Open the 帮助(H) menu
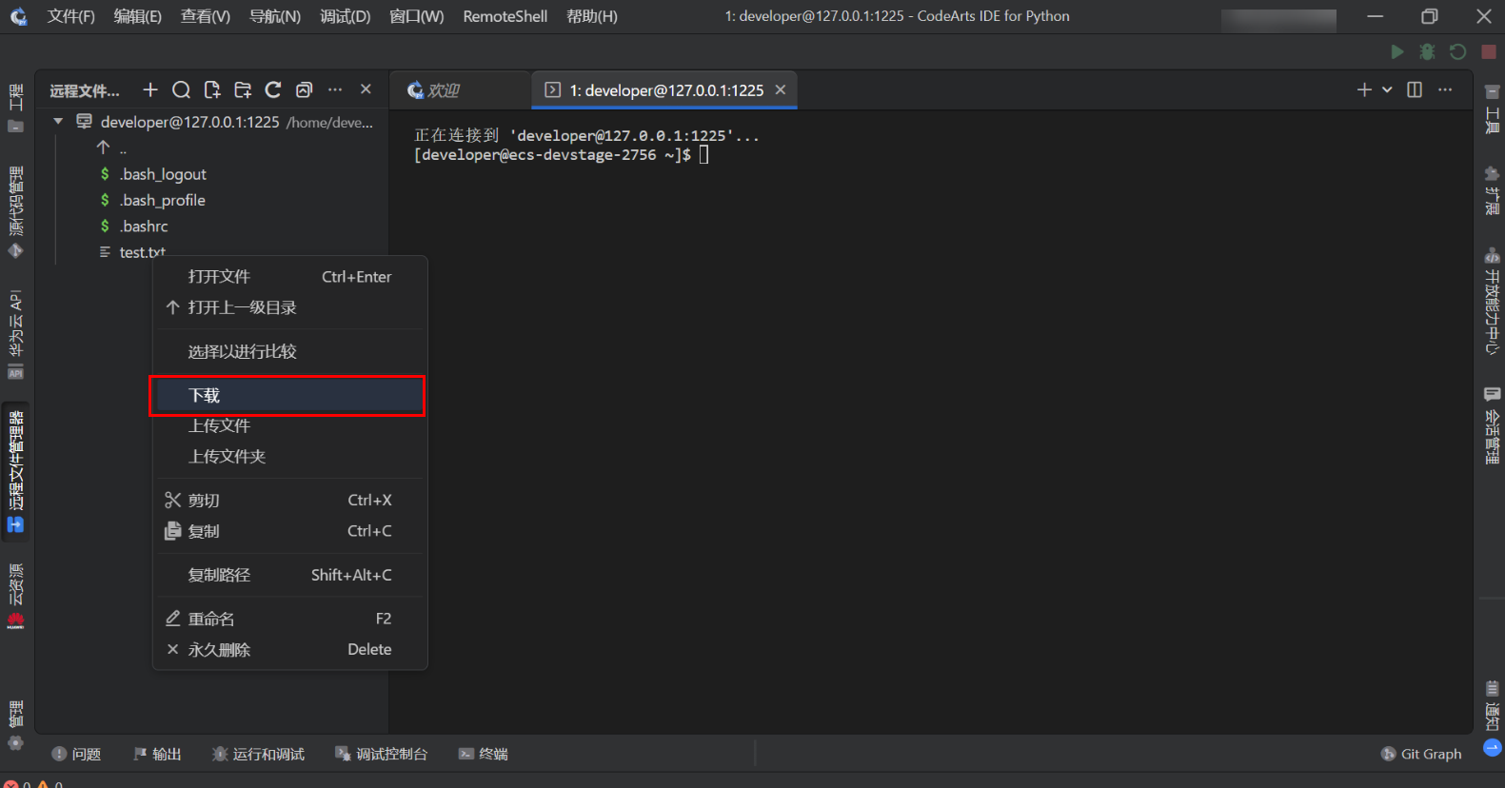The height and width of the screenshot is (788, 1505). point(592,16)
